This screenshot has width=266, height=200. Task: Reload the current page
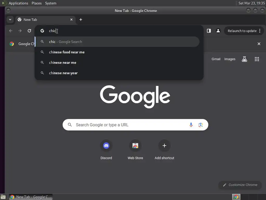coord(29,31)
